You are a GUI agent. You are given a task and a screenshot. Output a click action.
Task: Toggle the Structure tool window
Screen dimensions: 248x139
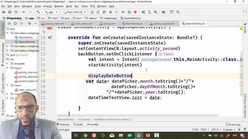click(x=3, y=107)
